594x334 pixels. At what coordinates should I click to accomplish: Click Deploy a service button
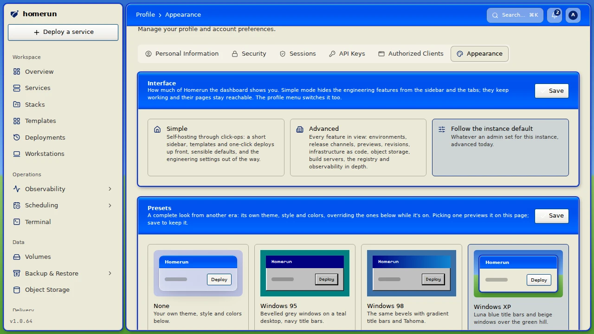63,32
